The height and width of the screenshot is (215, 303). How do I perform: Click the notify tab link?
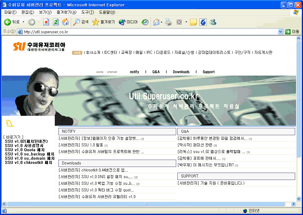click(x=134, y=72)
